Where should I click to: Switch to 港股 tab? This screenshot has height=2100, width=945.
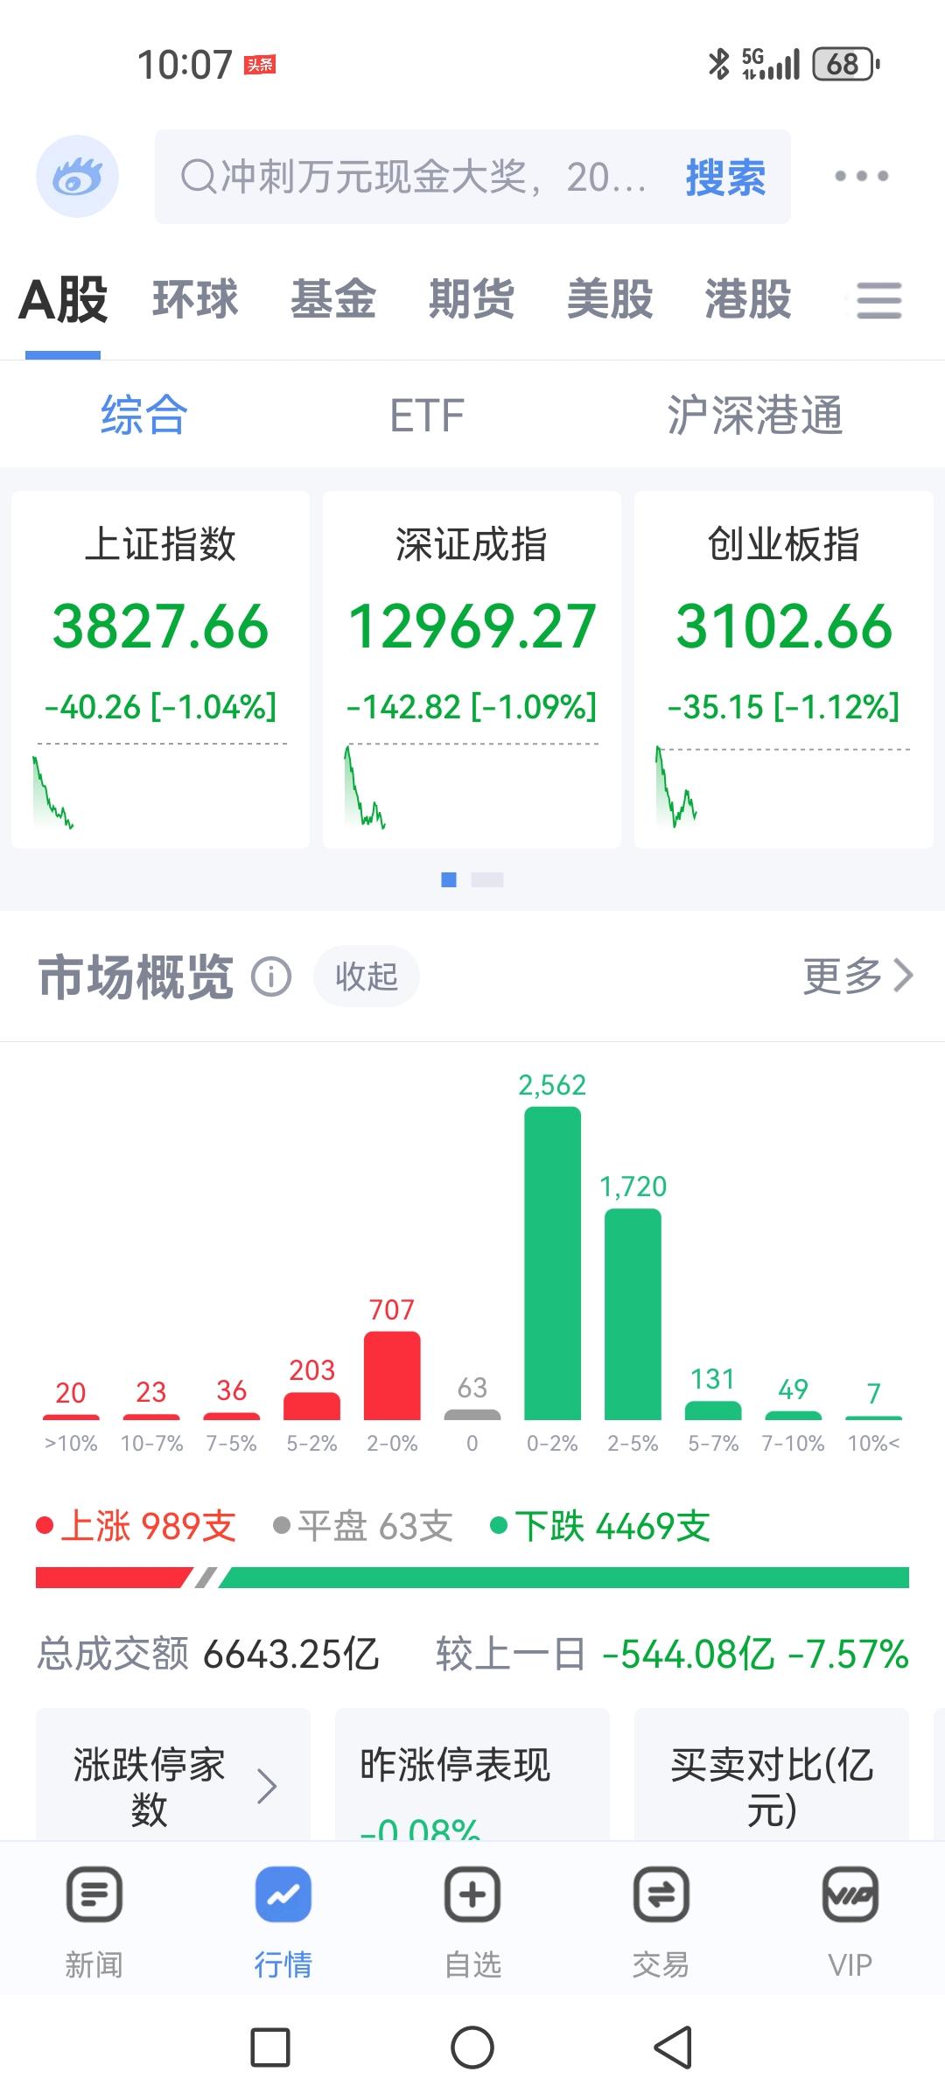(748, 299)
